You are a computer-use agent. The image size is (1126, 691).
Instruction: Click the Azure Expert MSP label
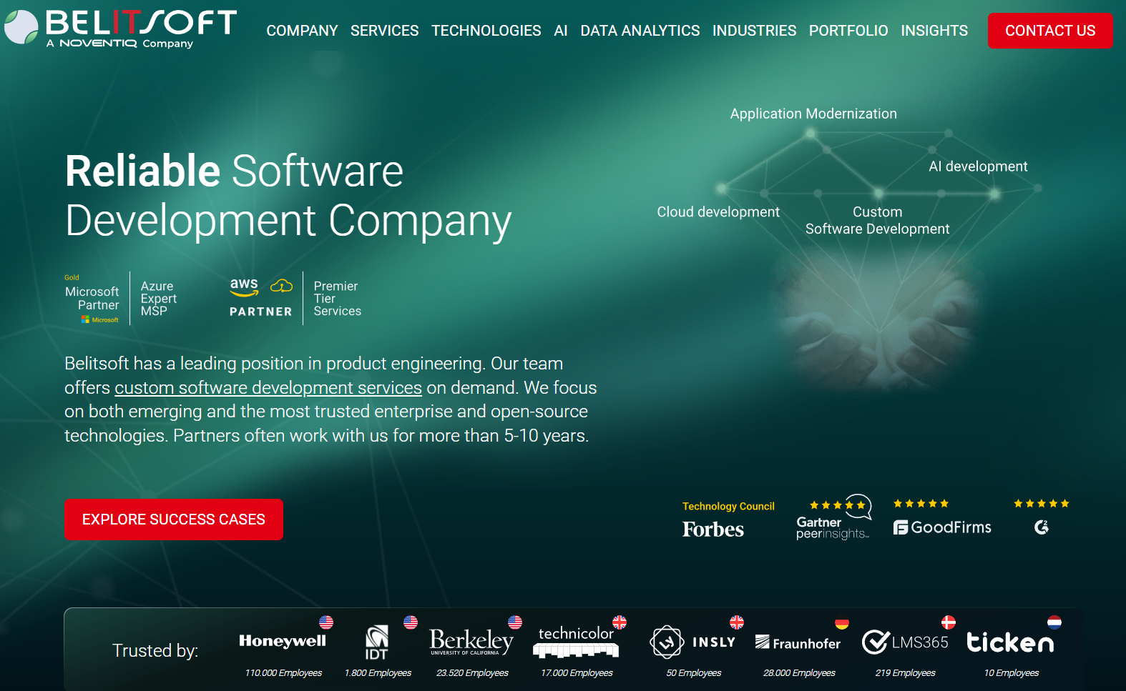(158, 299)
